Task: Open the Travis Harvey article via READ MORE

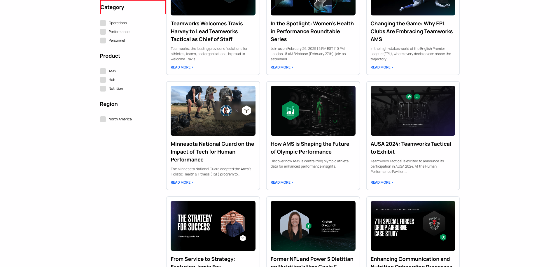Action: point(181,67)
